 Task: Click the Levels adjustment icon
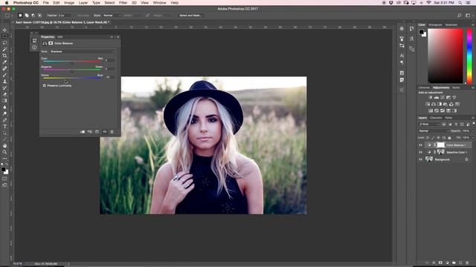(437, 97)
